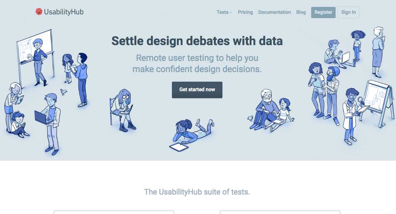The height and width of the screenshot is (214, 396).
Task: Click the Get started now button
Action: (197, 90)
